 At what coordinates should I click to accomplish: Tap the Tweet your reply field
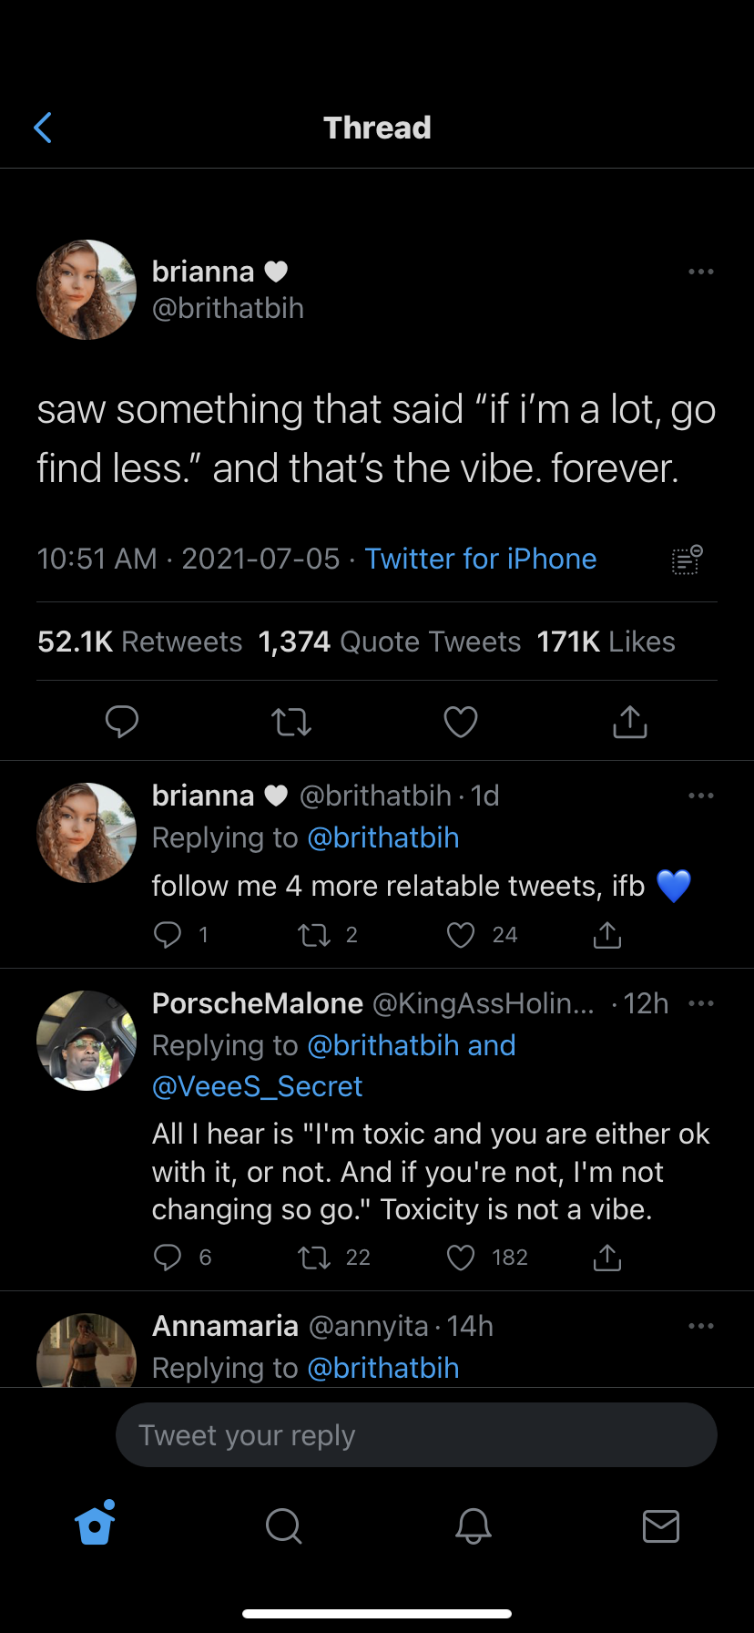(416, 1435)
